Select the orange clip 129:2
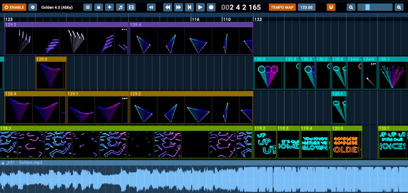 pyautogui.click(x=191, y=108)
